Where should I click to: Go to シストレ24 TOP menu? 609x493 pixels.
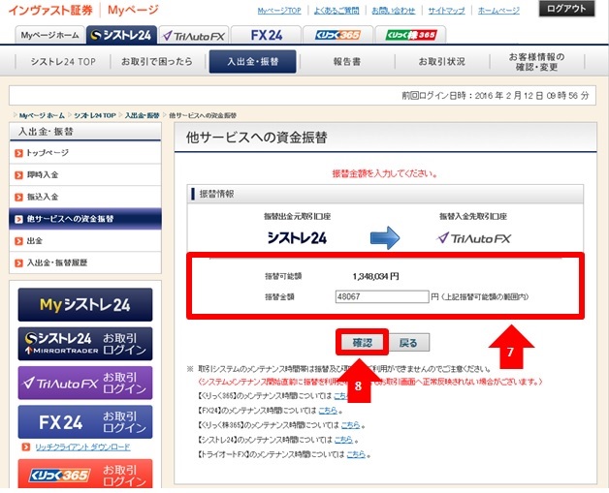(x=63, y=62)
